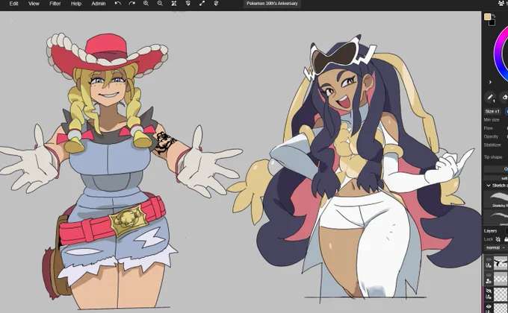Toggle visibility eye of top layer
This screenshot has height=313, width=508.
click(489, 259)
